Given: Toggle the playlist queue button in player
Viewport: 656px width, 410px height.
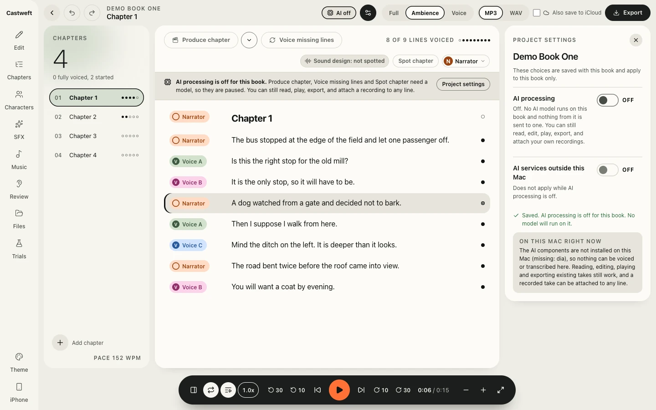Looking at the screenshot, I should pyautogui.click(x=228, y=390).
